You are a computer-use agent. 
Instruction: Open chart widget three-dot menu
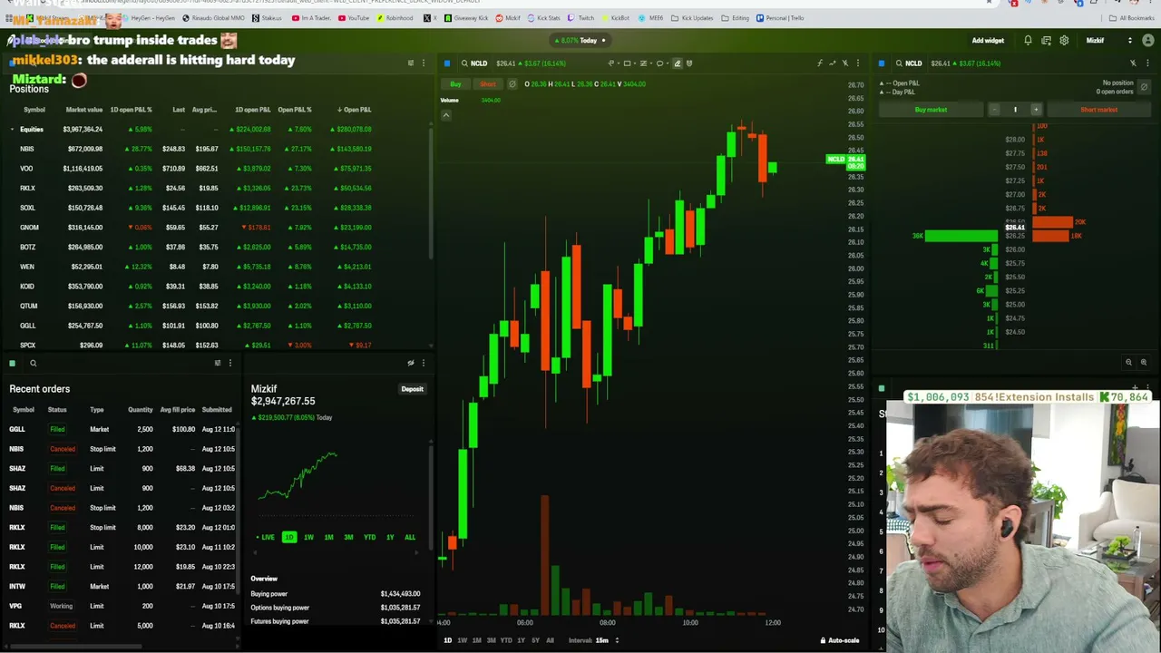point(858,63)
